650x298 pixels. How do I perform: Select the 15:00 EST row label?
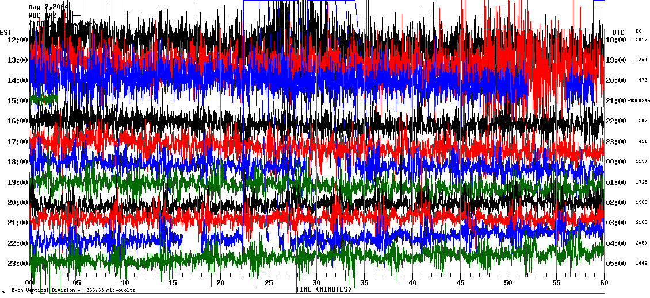18,100
